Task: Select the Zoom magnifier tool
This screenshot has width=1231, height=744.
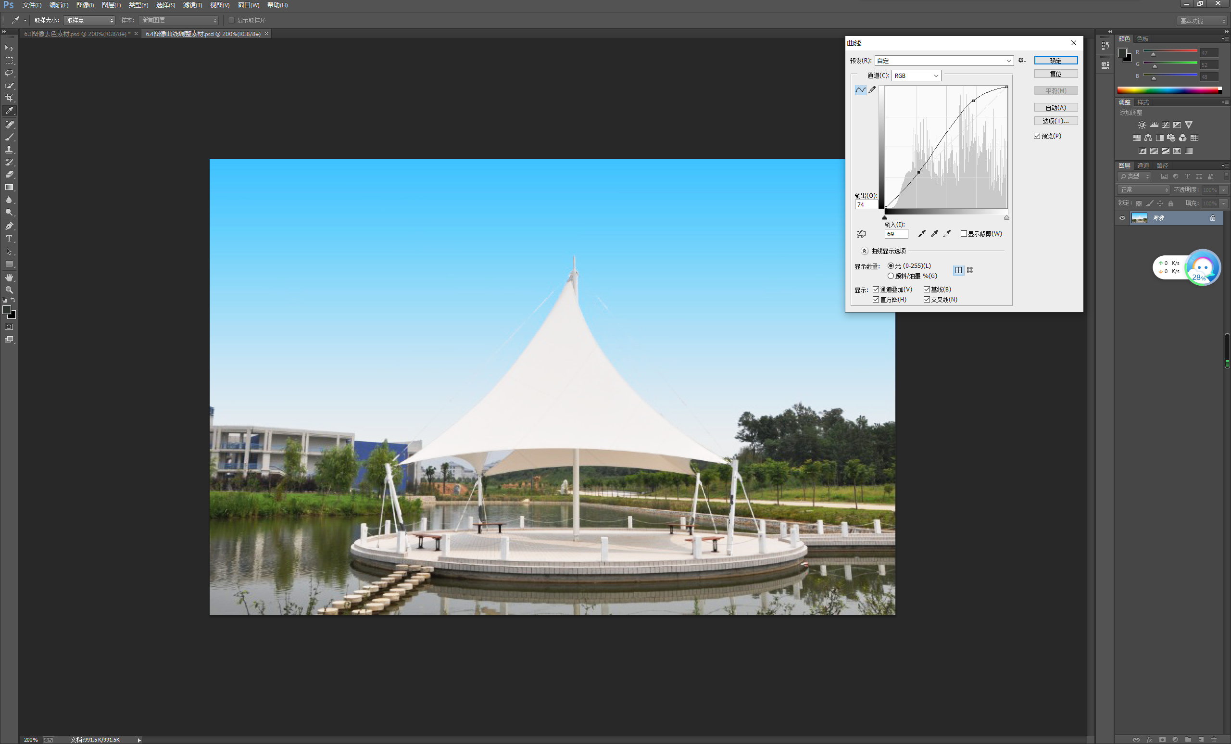Action: tap(9, 290)
